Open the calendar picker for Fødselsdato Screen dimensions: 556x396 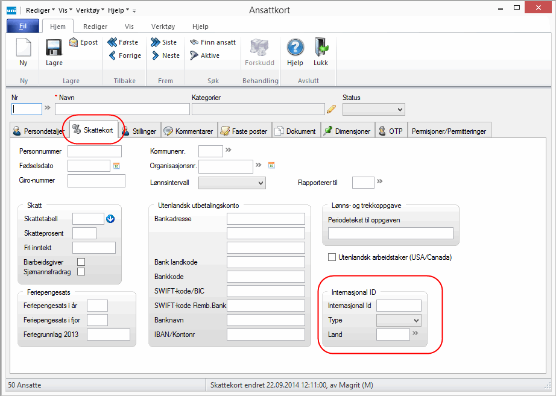pyautogui.click(x=116, y=165)
